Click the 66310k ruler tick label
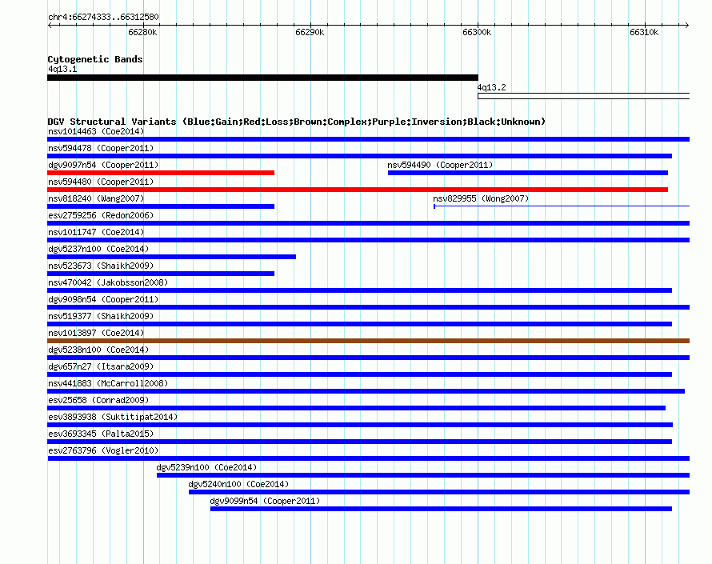The height and width of the screenshot is (564, 712). (644, 32)
